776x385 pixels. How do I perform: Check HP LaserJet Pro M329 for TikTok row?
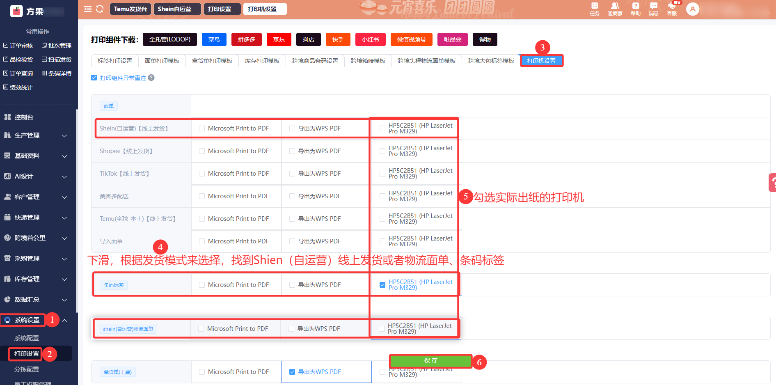[x=382, y=174]
